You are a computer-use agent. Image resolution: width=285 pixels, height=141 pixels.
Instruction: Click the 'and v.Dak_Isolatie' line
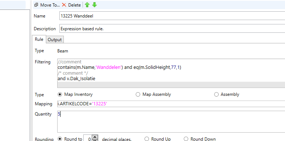76,79
